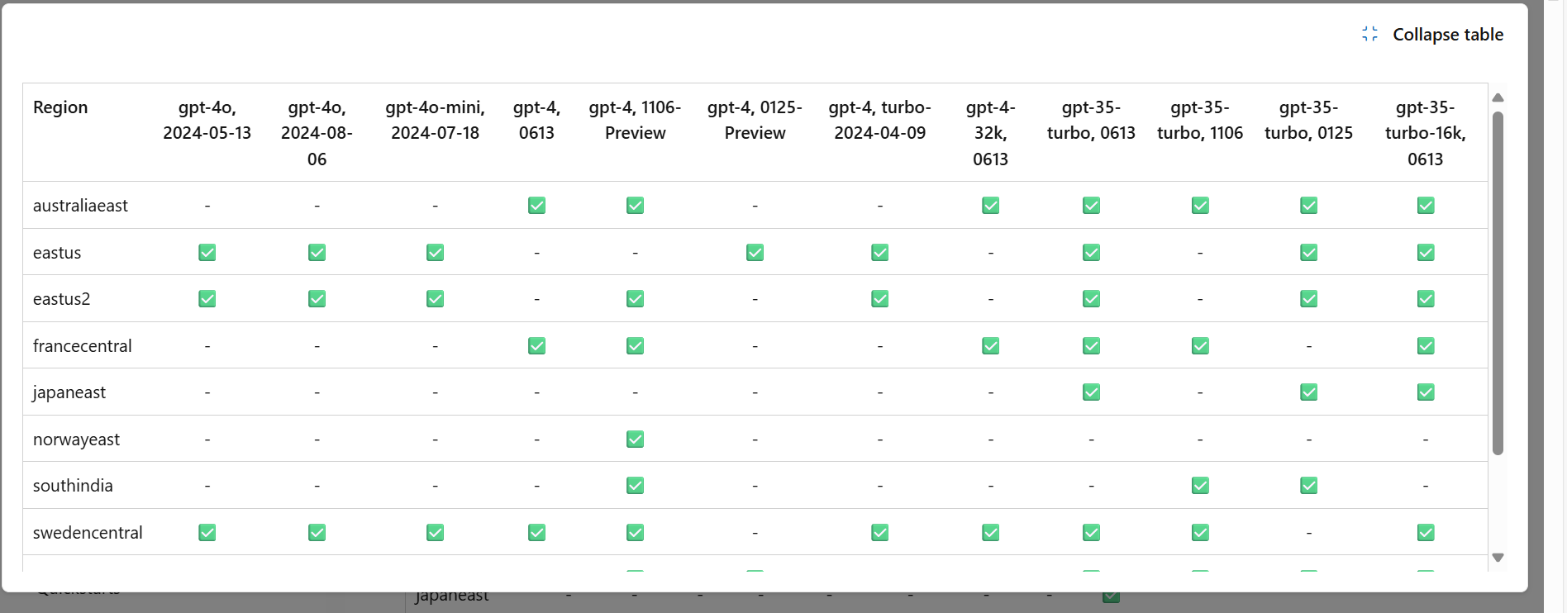1567x613 pixels.
Task: Click the Collapse table icon
Action: [1369, 34]
